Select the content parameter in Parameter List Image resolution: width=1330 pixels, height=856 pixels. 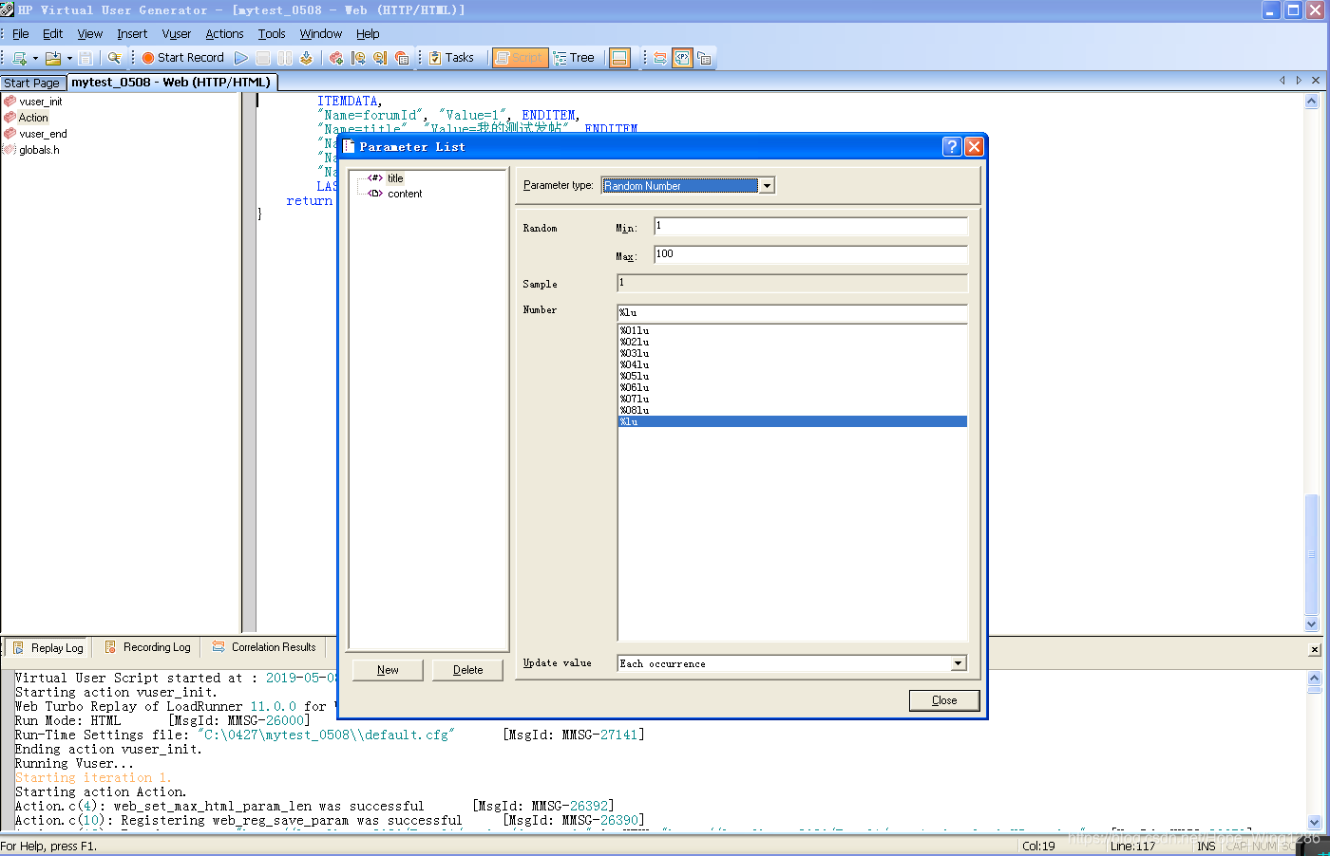click(x=405, y=194)
